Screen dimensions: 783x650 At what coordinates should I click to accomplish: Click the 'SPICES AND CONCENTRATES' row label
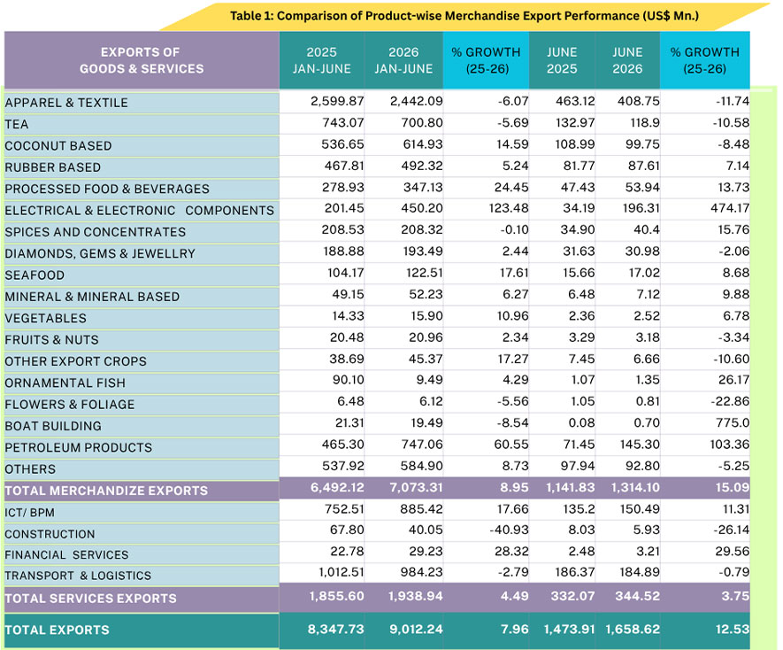96,232
